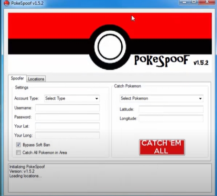
Task: Click the PokeSpoof banner logo text
Action: tap(162, 61)
